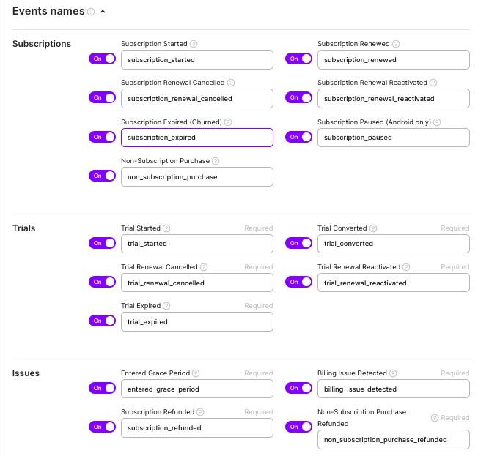The image size is (489, 456).
Task: Show help for Billing Issue Detected
Action: coord(393,373)
